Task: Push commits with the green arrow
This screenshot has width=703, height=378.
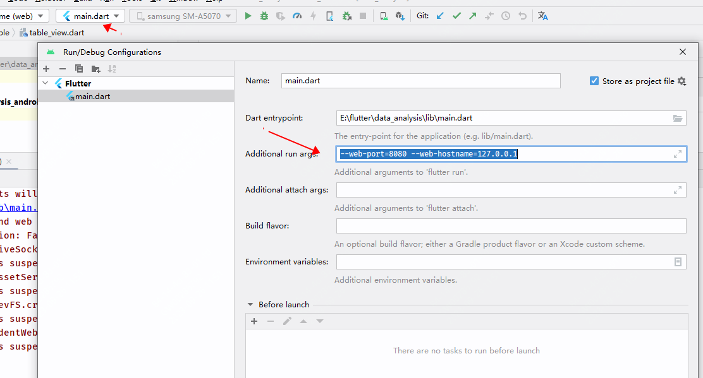Action: (472, 16)
